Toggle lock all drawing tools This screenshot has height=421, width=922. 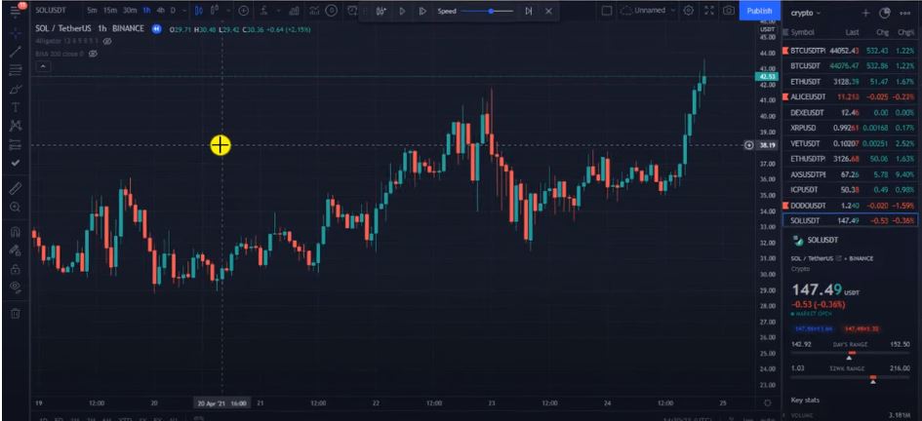tap(16, 269)
